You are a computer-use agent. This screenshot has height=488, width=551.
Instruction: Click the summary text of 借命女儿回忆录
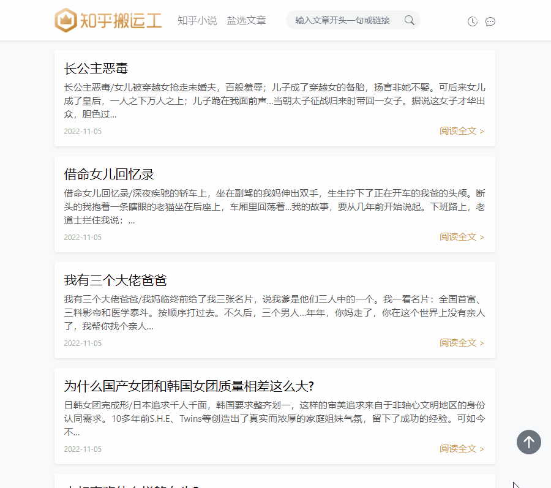(x=274, y=207)
